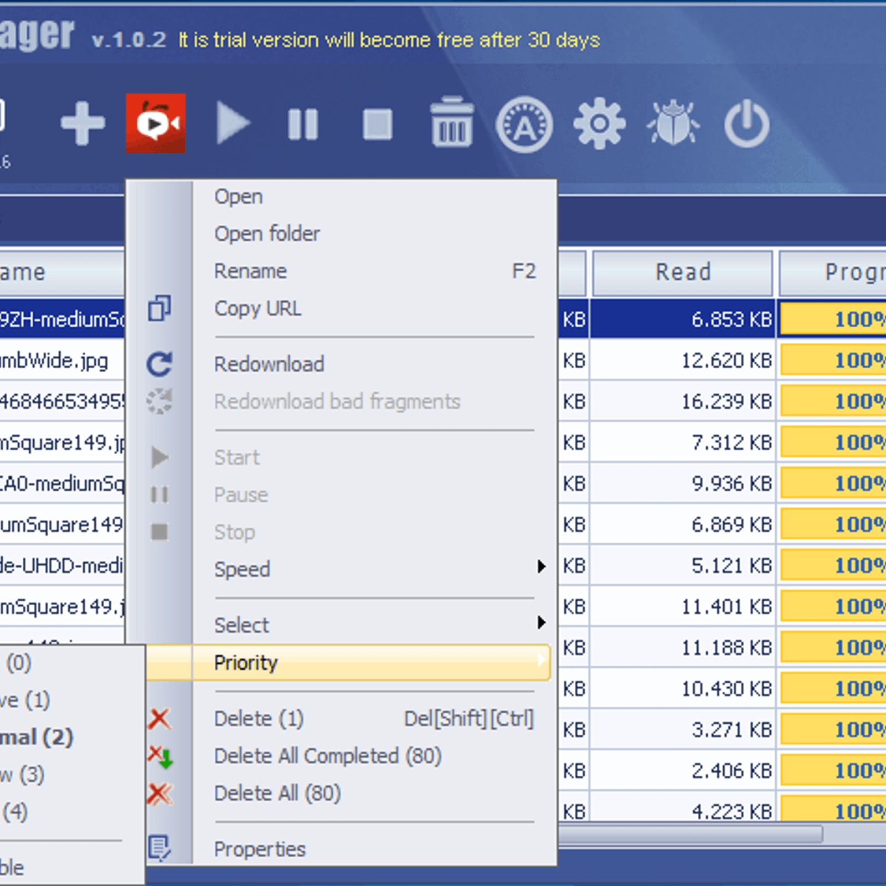Image resolution: width=886 pixels, height=886 pixels.
Task: Toggle the automatic mode 'A' icon
Action: click(x=524, y=125)
